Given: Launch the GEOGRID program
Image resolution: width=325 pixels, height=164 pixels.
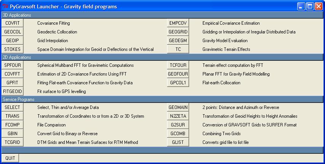Looking at the screenshot, I should pyautogui.click(x=178, y=32).
